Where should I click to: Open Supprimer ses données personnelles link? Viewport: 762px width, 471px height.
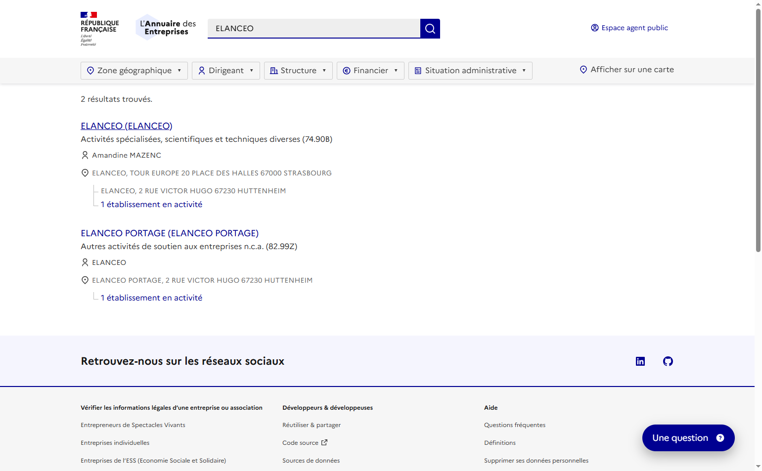pyautogui.click(x=537, y=461)
